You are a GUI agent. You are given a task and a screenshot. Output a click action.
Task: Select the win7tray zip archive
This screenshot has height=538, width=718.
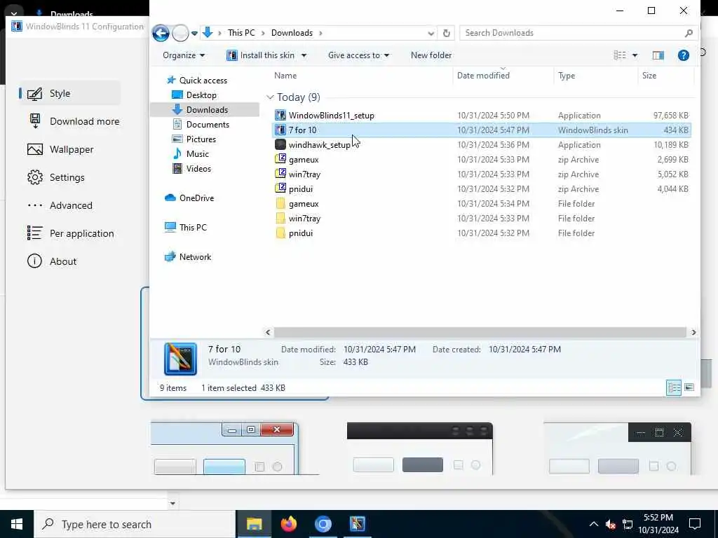pyautogui.click(x=482, y=174)
